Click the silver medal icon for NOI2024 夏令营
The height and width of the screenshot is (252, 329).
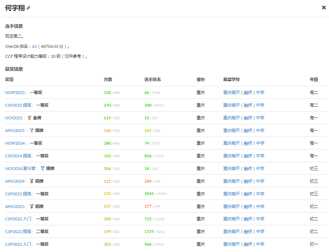click(x=43, y=168)
